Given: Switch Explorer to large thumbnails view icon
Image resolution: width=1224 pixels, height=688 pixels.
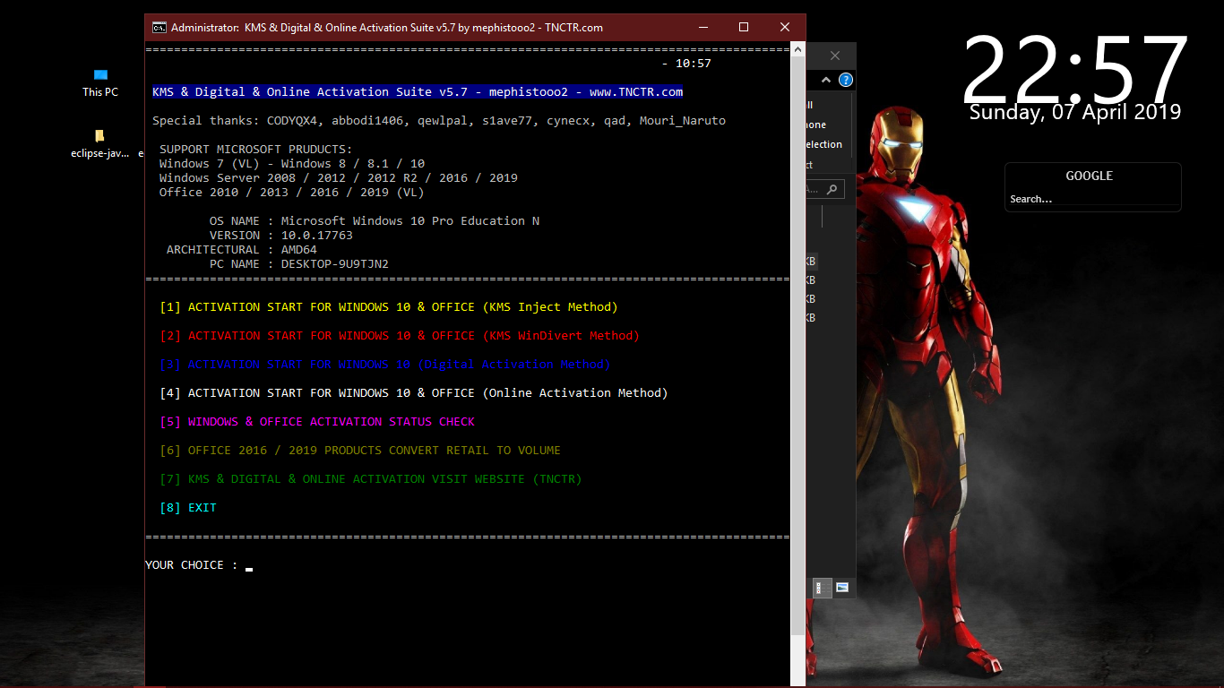Looking at the screenshot, I should (842, 588).
